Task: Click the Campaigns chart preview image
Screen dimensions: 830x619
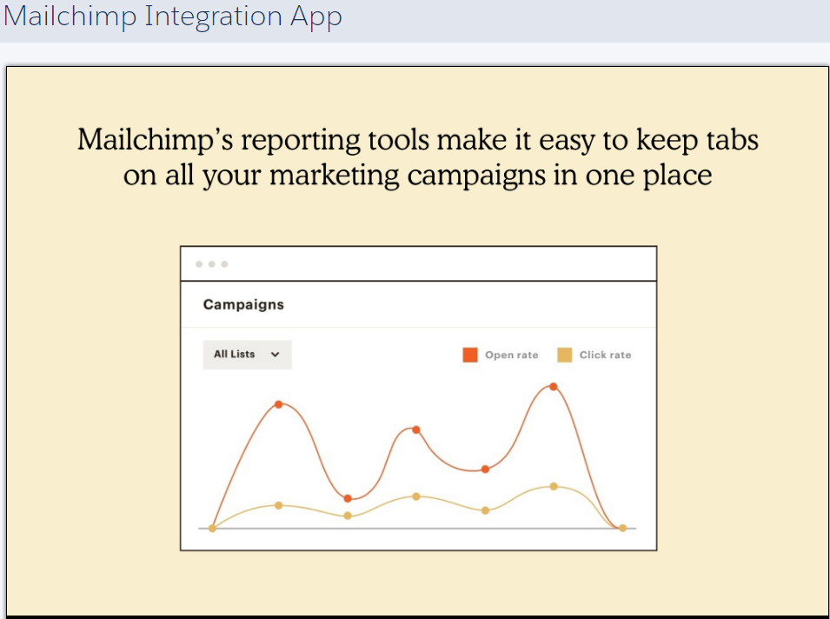Action: pos(418,398)
